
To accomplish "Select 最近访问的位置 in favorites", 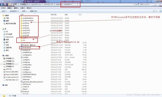I will (x=11, y=23).
